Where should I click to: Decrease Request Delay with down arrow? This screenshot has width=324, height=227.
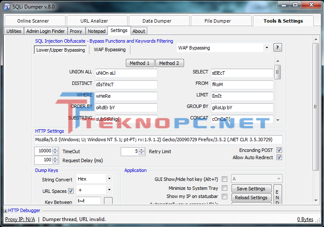pos(55,161)
